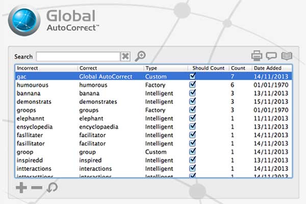Image resolution: width=306 pixels, height=204 pixels.
Task: Uncheck Should Count for ensyclopedia
Action: (192, 126)
